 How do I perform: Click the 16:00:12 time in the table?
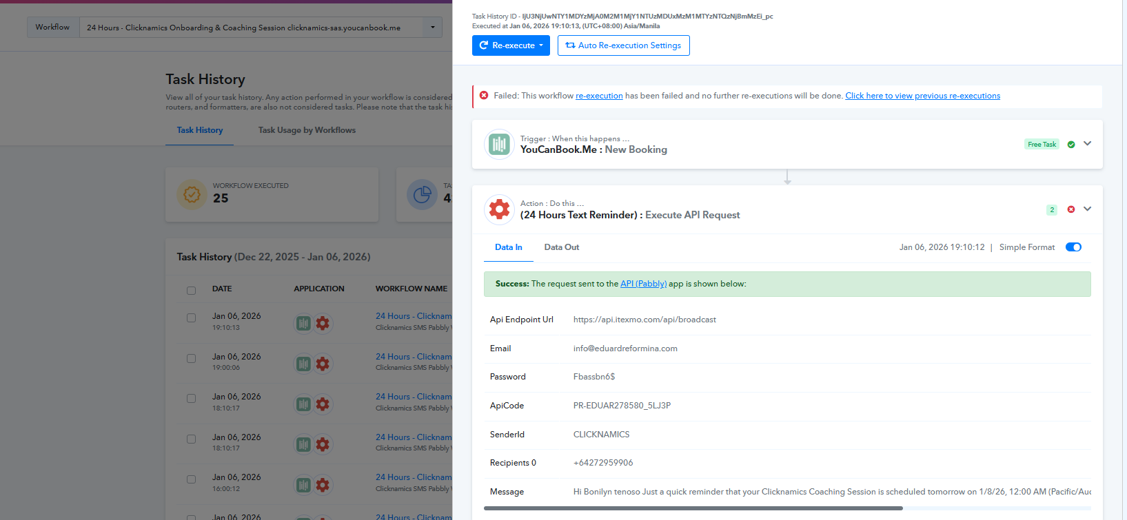(x=226, y=489)
